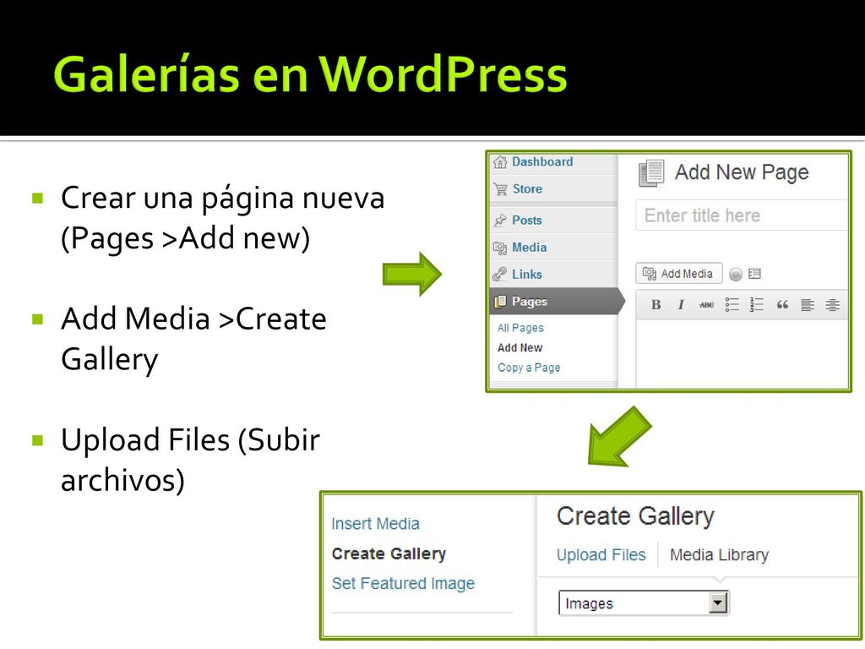Open Posts menu item
The width and height of the screenshot is (865, 649).
pos(527,221)
